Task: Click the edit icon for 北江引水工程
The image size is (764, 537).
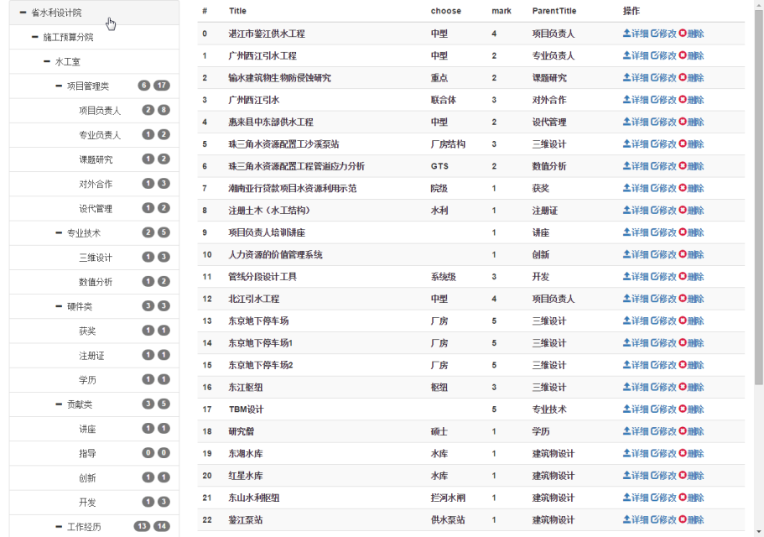Action: point(655,299)
